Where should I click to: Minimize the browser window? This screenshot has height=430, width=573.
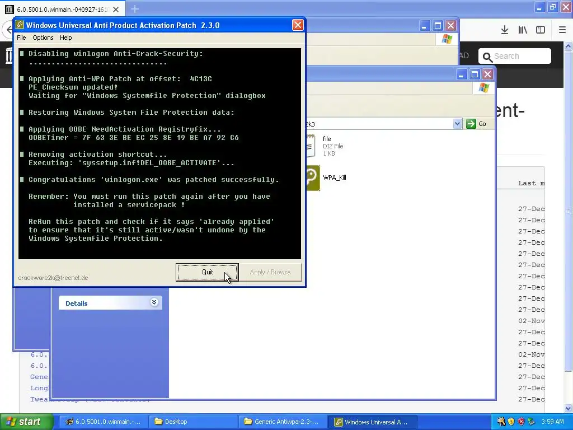tap(539, 7)
